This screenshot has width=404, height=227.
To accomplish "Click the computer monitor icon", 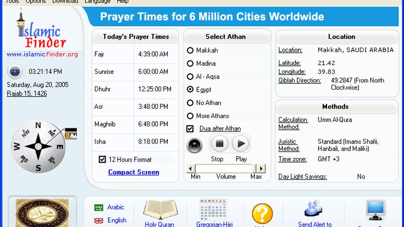I will coord(375,210).
